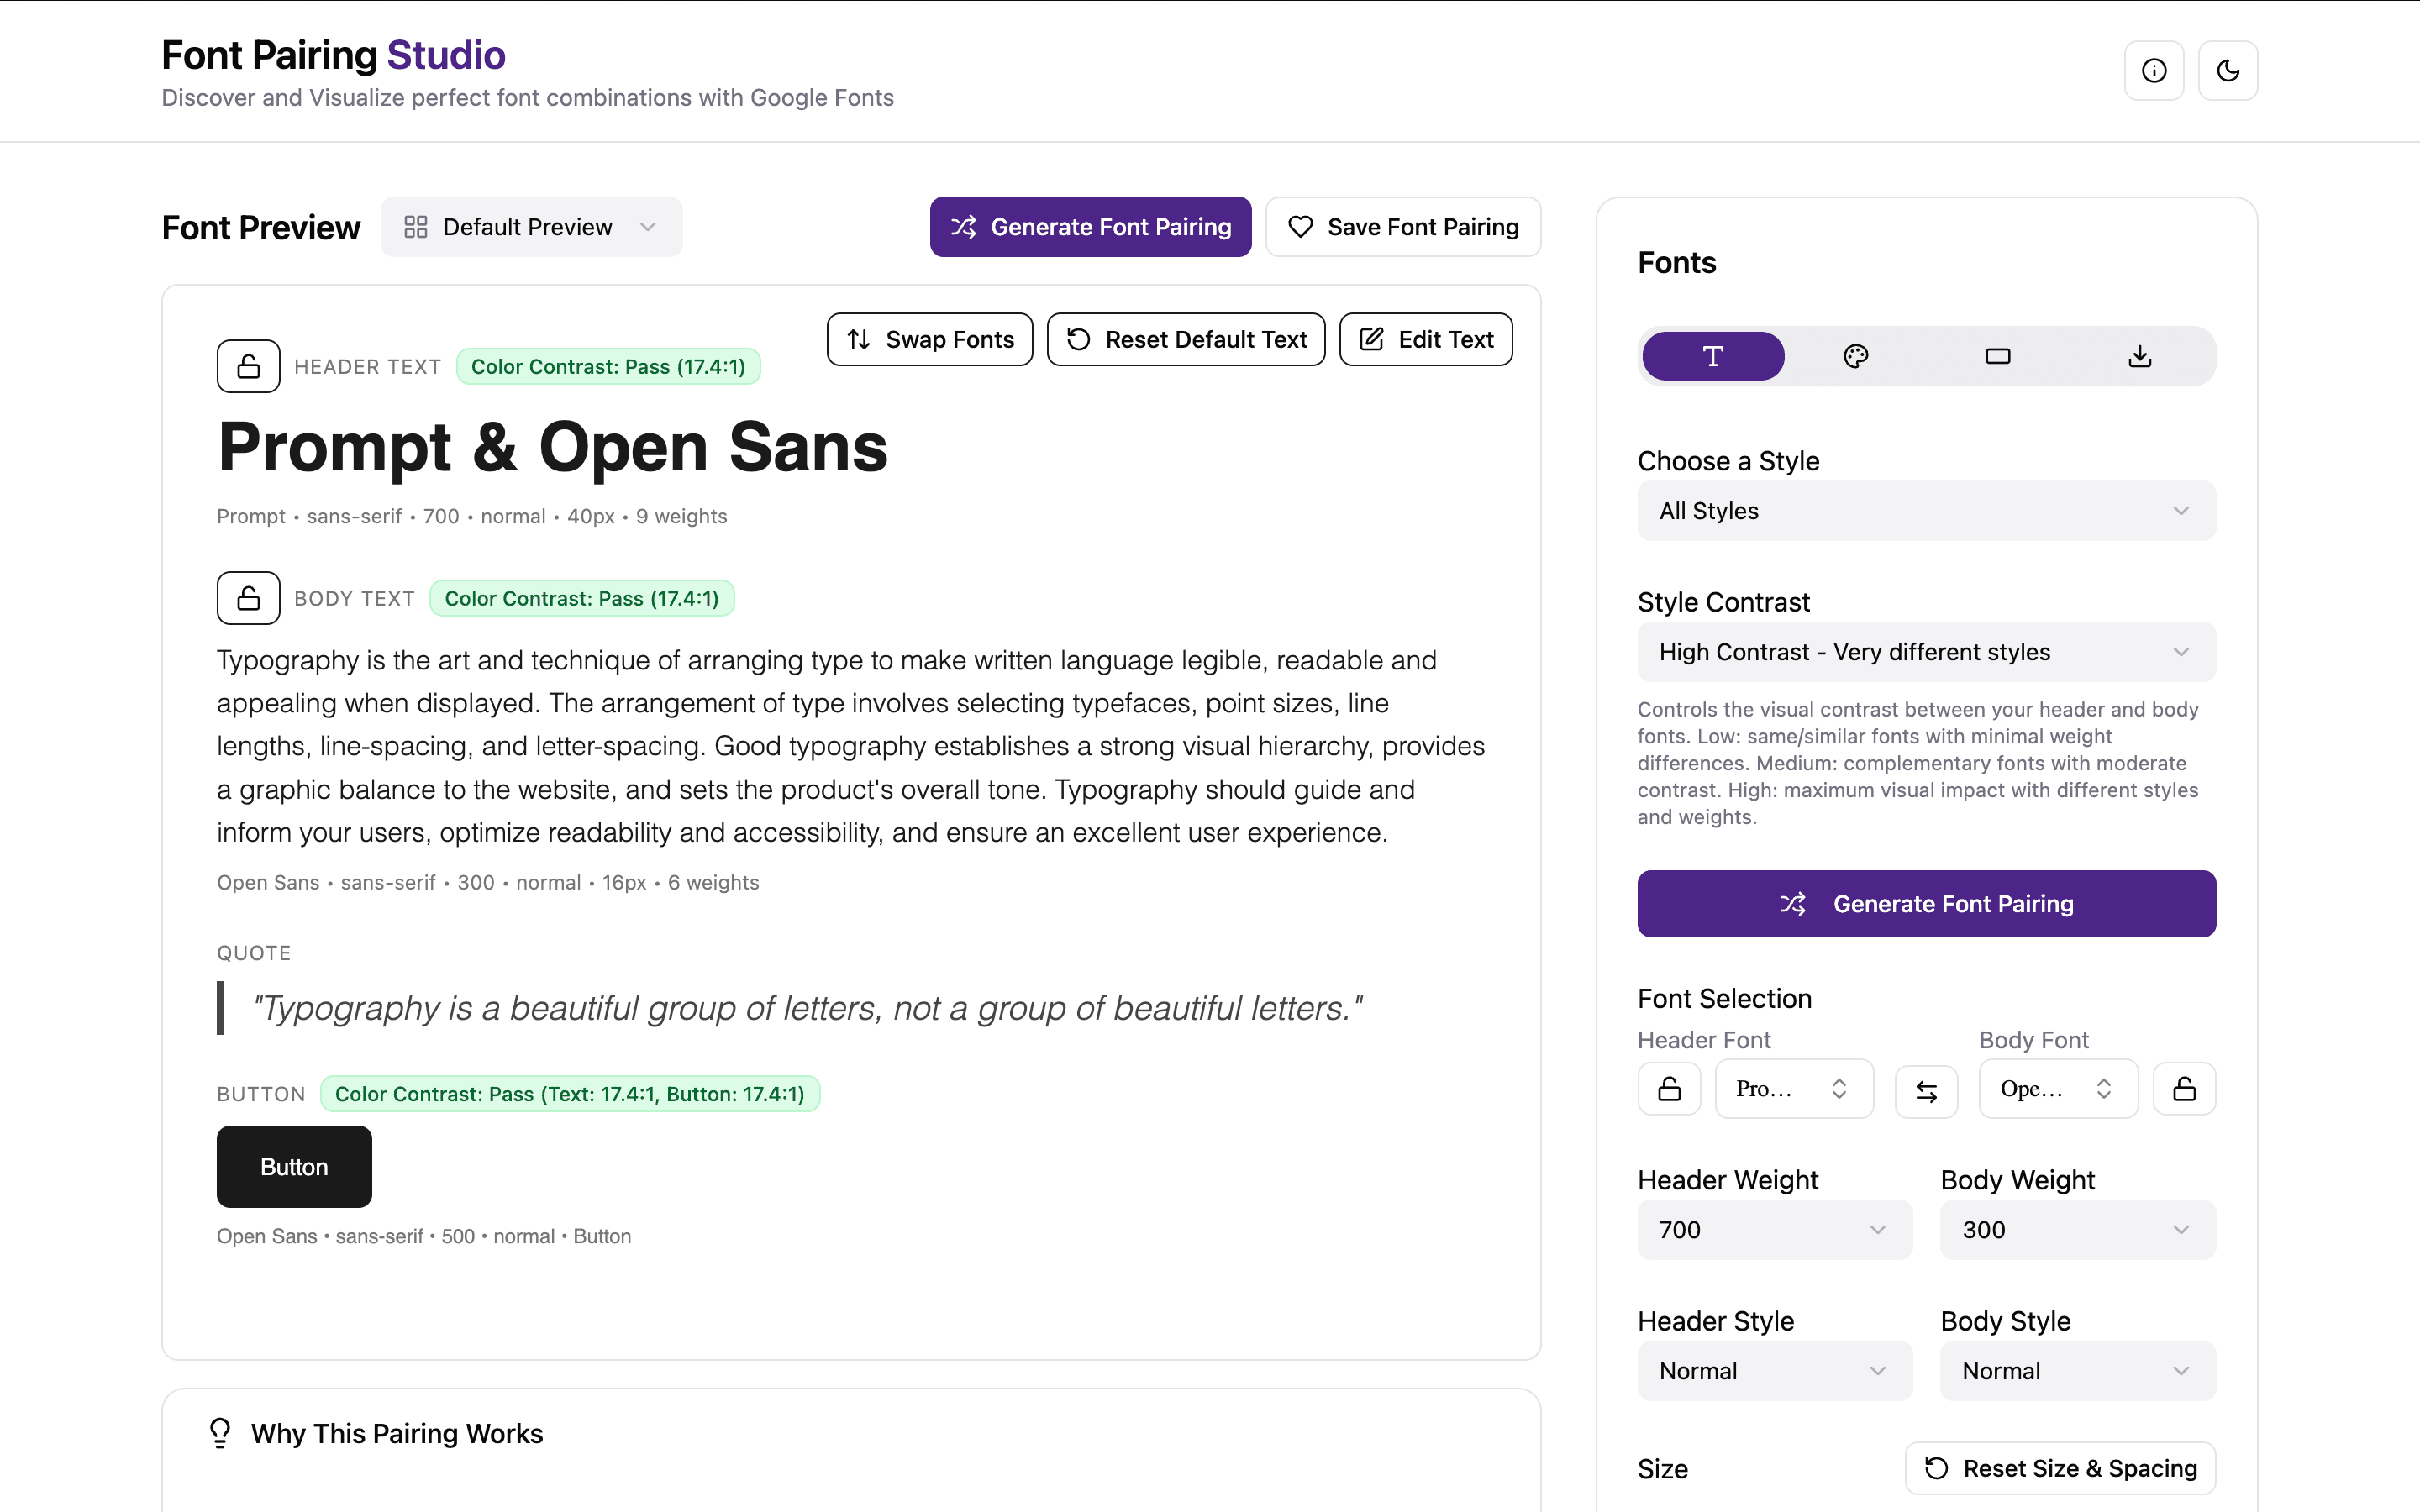Viewport: 2420px width, 1512px height.
Task: Open the Header Style Normal dropdown
Action: 1774,1371
